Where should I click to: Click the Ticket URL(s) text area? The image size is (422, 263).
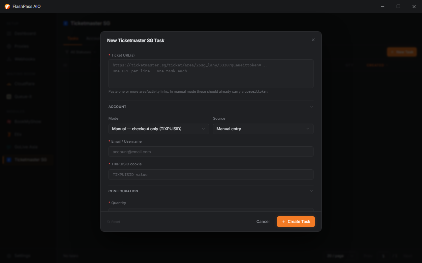pyautogui.click(x=211, y=74)
